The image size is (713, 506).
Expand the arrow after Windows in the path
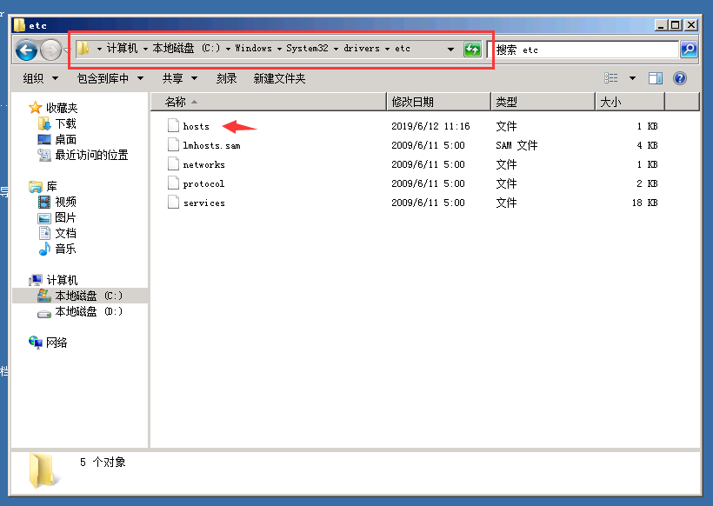point(279,49)
